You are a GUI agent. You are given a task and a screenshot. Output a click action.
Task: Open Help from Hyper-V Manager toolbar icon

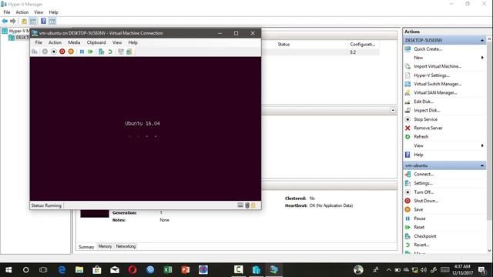[x=43, y=21]
